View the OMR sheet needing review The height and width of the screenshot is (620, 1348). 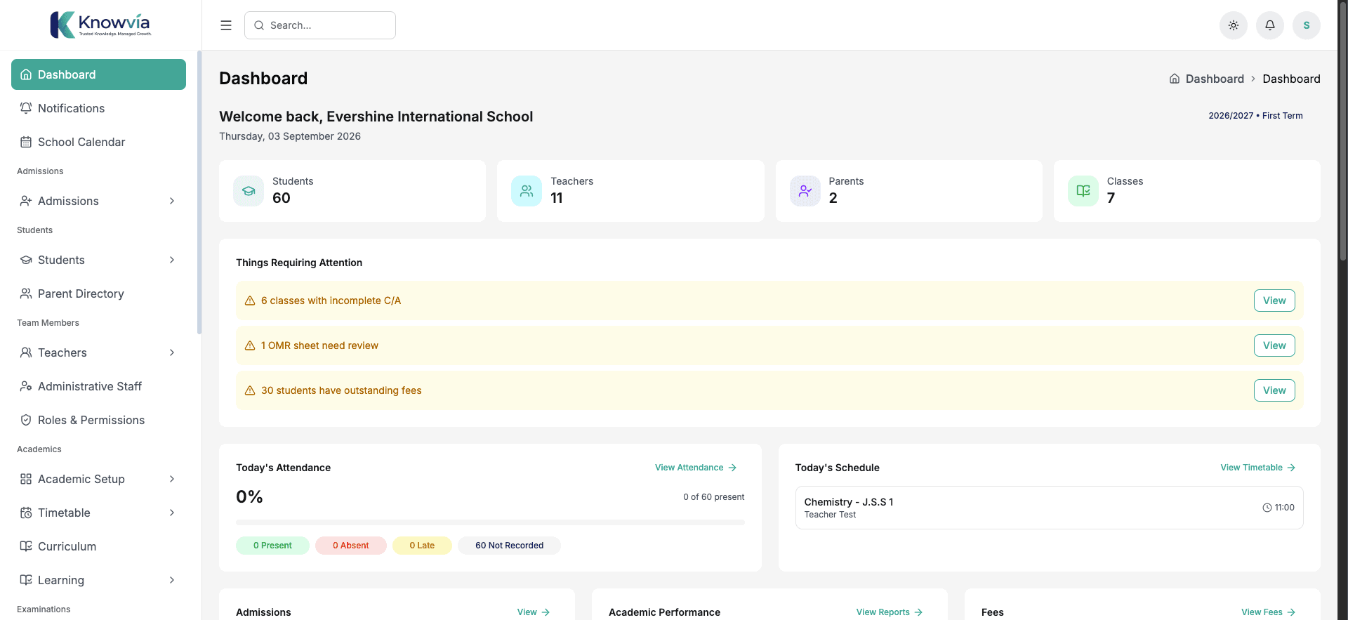tap(1274, 345)
